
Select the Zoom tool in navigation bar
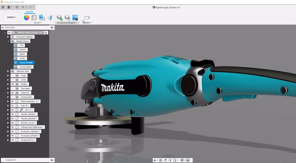(170, 160)
